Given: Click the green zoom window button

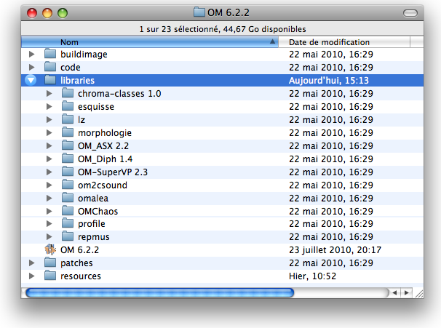Looking at the screenshot, I should (63, 13).
